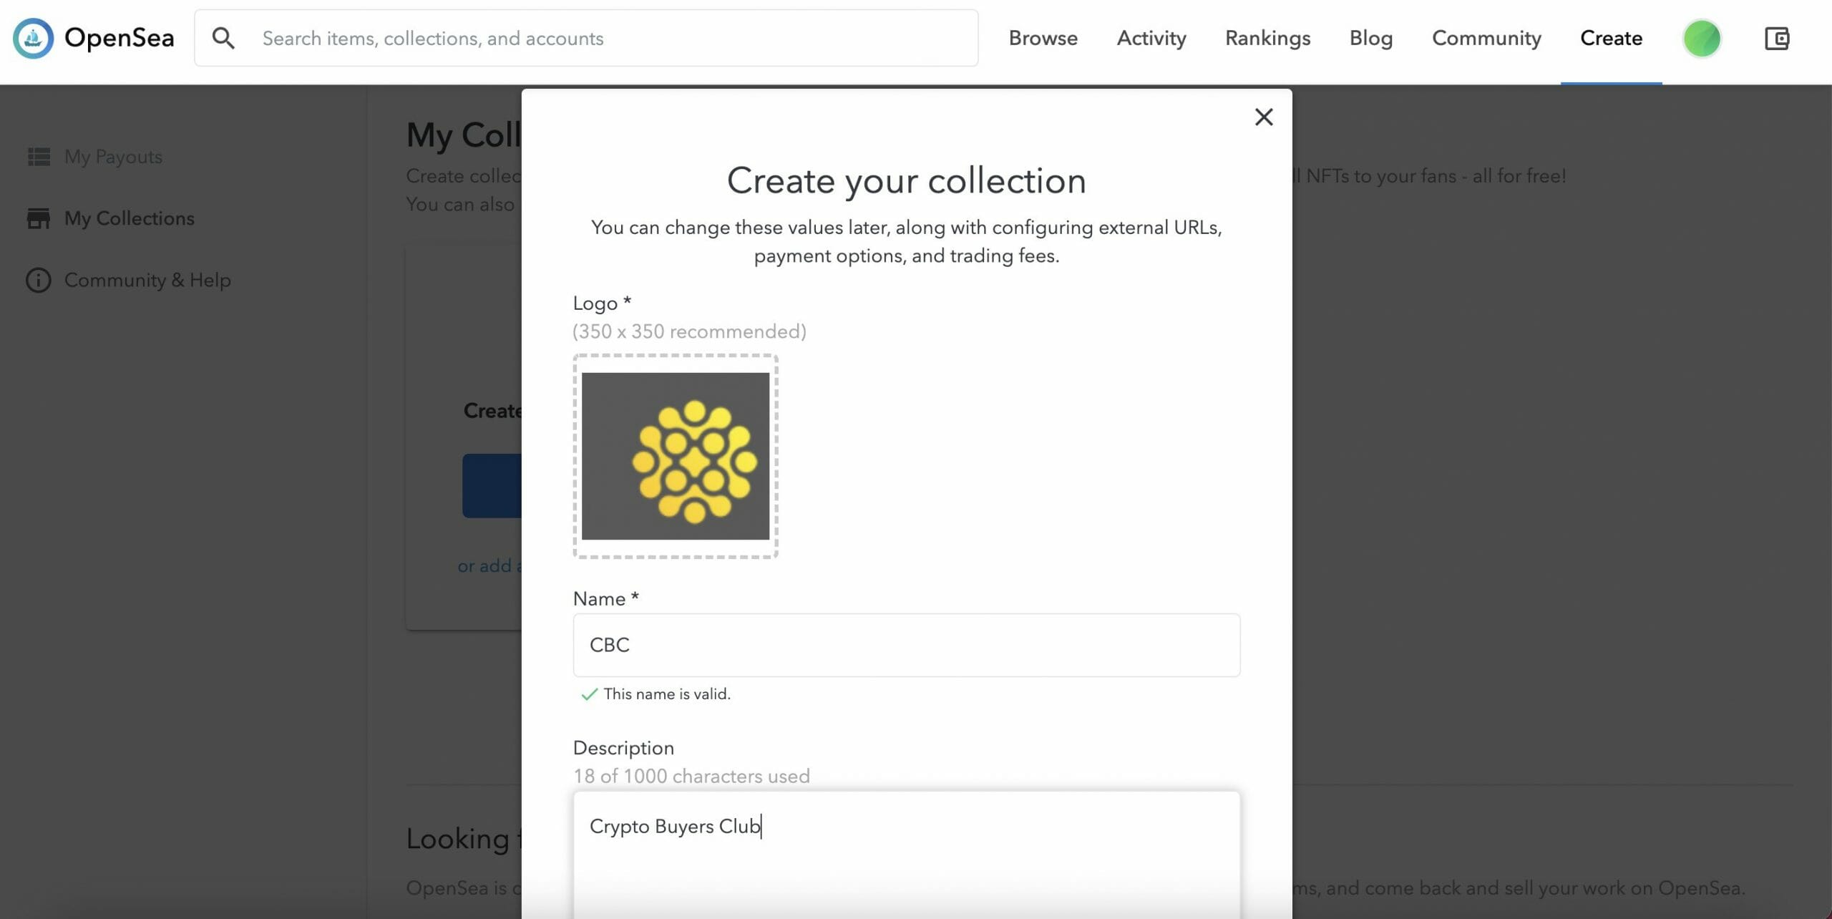This screenshot has width=1832, height=919.
Task: Select My Collections in sidebar
Action: coord(130,218)
